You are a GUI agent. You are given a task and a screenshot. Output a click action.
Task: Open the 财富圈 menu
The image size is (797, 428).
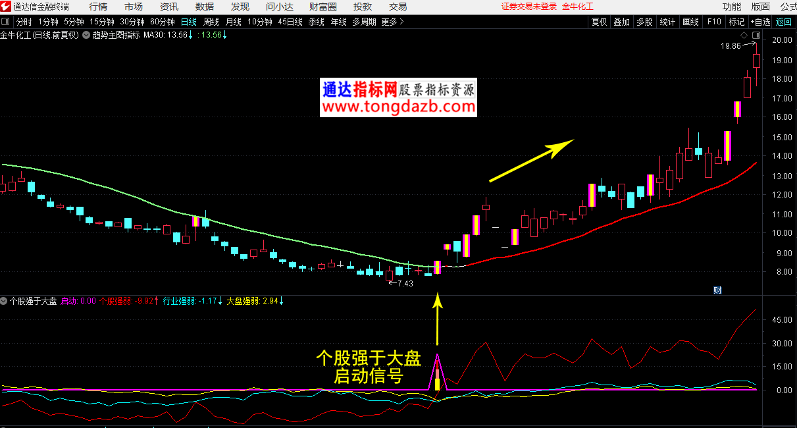pyautogui.click(x=323, y=7)
